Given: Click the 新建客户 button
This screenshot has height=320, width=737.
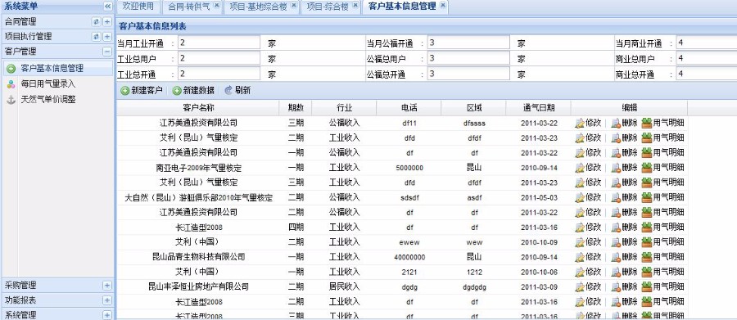Looking at the screenshot, I should tap(142, 91).
